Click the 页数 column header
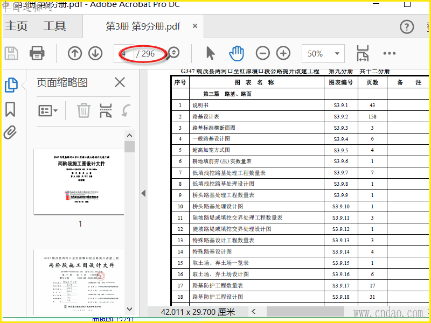The width and height of the screenshot is (431, 323). tap(372, 82)
